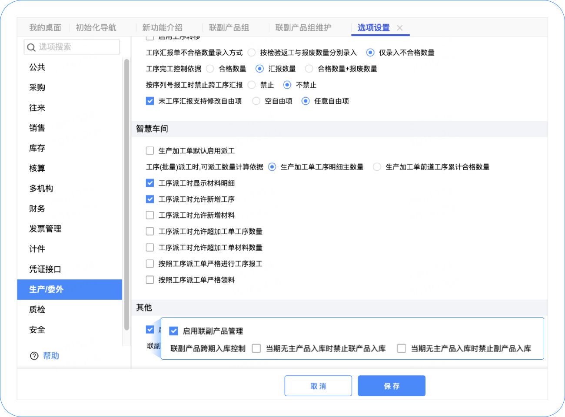This screenshot has height=417, width=565.
Task: Click the search magnifier icon
Action: [31, 47]
